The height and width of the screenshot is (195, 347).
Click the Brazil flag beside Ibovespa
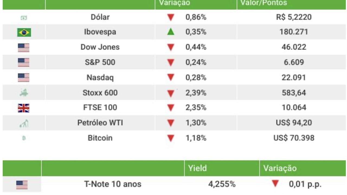pos(24,33)
